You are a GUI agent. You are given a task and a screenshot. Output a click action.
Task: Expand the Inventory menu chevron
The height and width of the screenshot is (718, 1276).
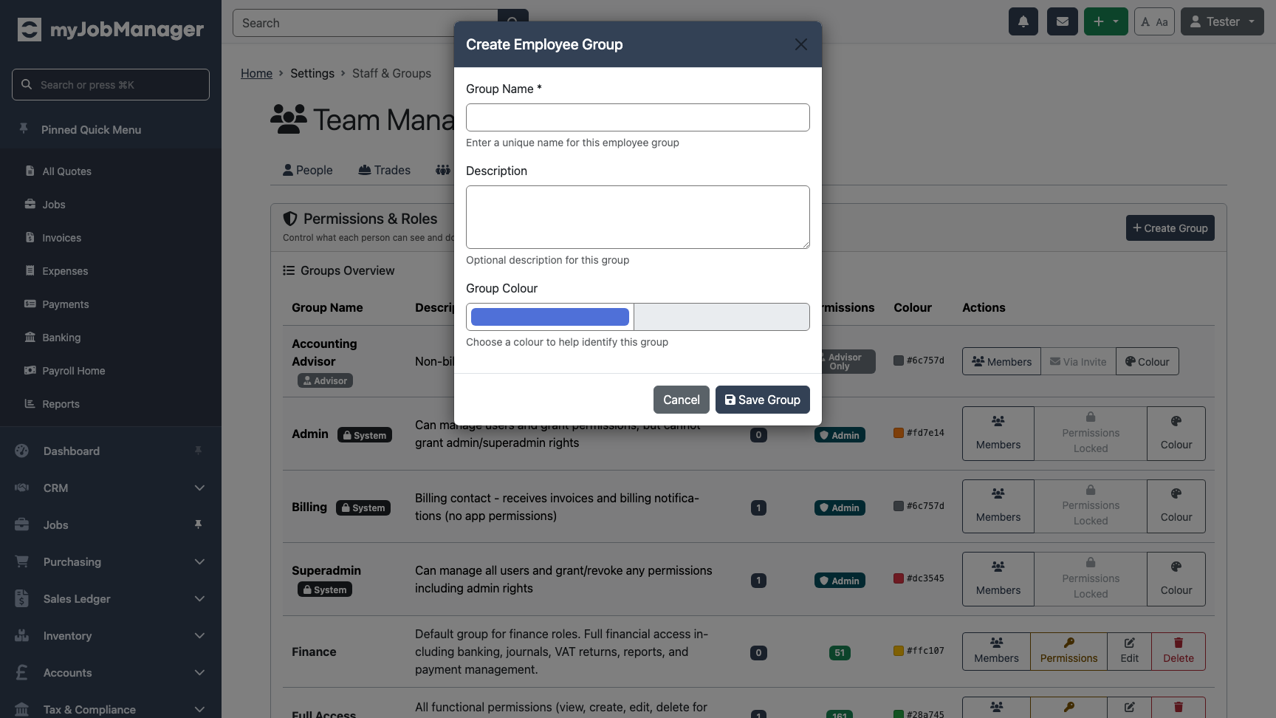(x=199, y=635)
